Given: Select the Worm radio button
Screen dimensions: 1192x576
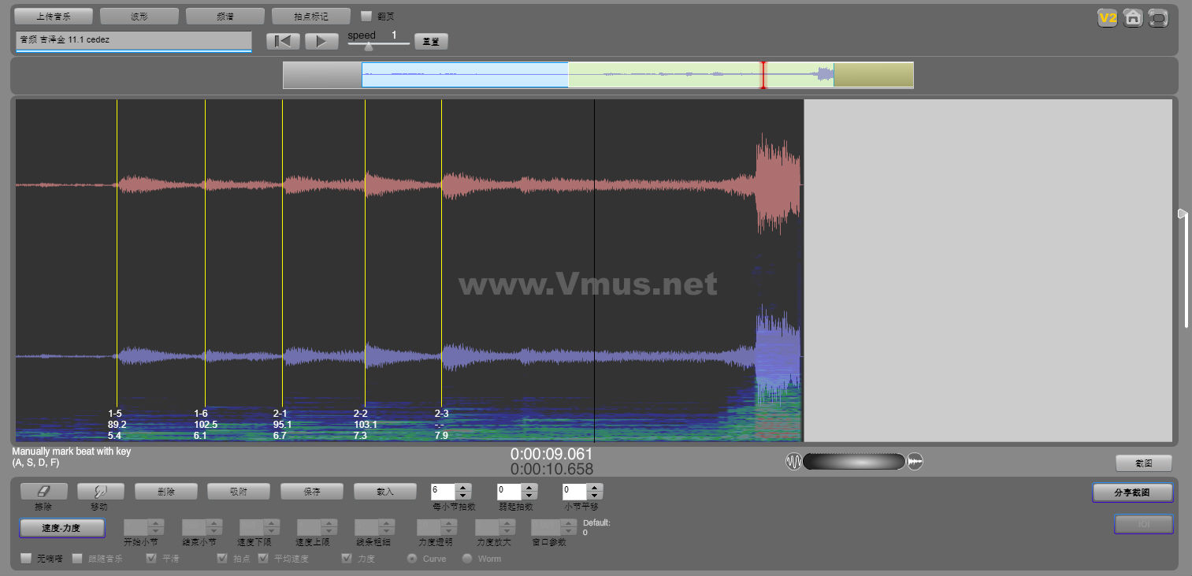Looking at the screenshot, I should [x=467, y=559].
